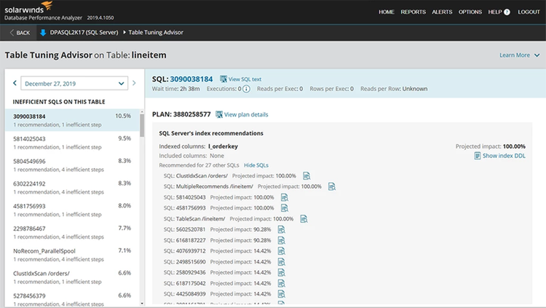Open details icon for SQL 4425084939
The image size is (546, 308).
(x=281, y=294)
